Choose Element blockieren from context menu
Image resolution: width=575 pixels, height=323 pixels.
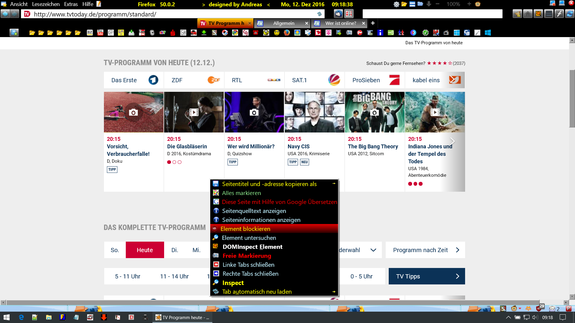tap(245, 229)
